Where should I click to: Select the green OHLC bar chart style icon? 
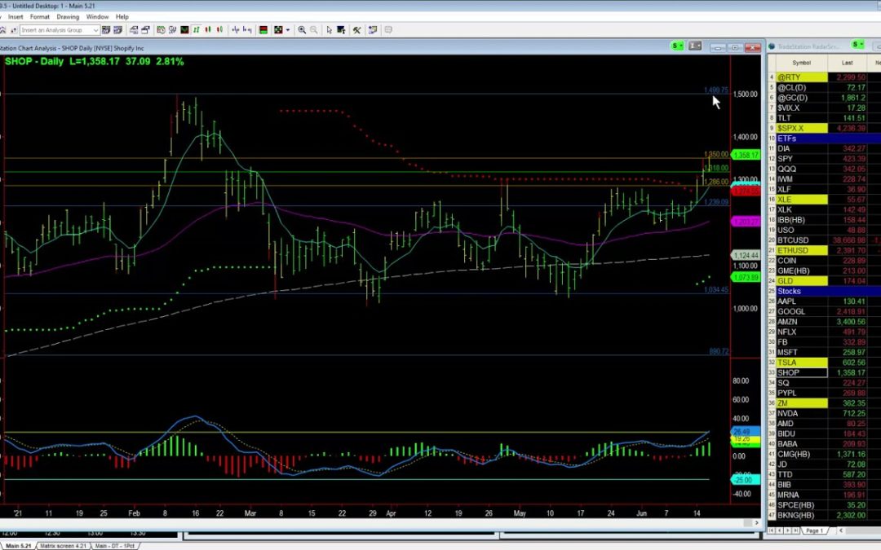(x=196, y=30)
